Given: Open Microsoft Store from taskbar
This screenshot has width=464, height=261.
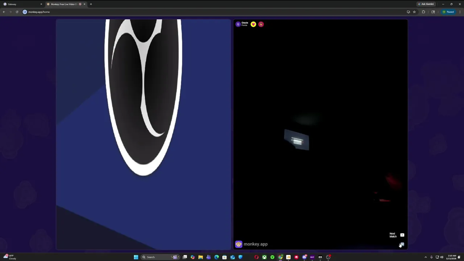Looking at the screenshot, I should point(224,257).
